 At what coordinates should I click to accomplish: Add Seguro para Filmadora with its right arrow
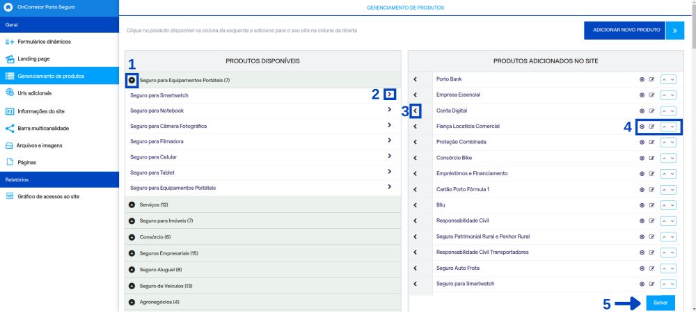coord(389,141)
